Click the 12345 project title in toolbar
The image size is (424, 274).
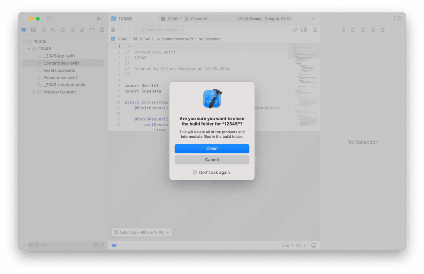pyautogui.click(x=125, y=19)
